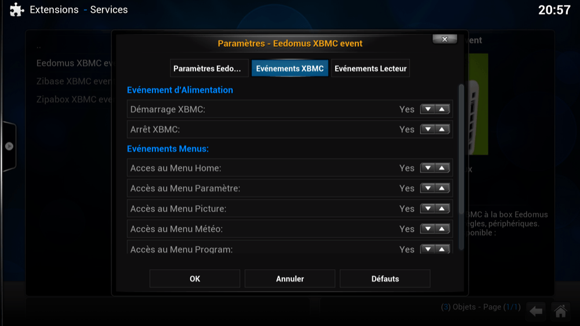Click down arrow for Accès au Menu Picture
The width and height of the screenshot is (580, 326).
(x=427, y=208)
